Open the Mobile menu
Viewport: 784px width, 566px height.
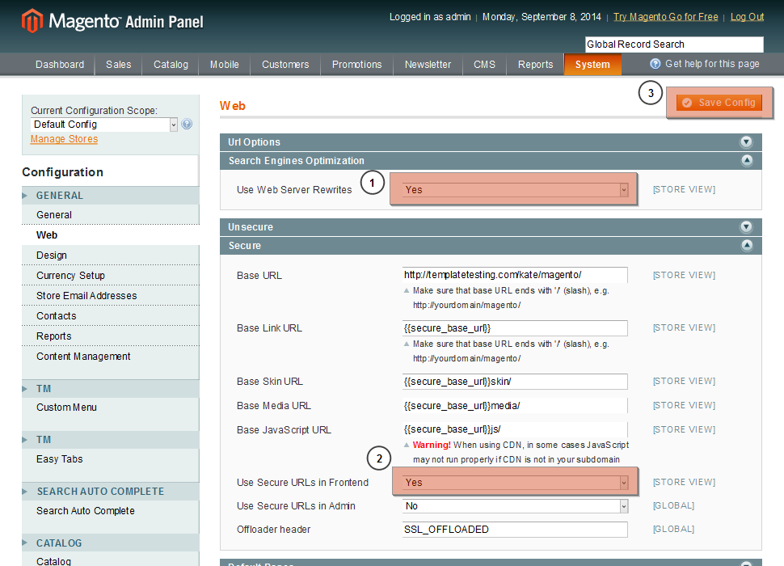[225, 65]
